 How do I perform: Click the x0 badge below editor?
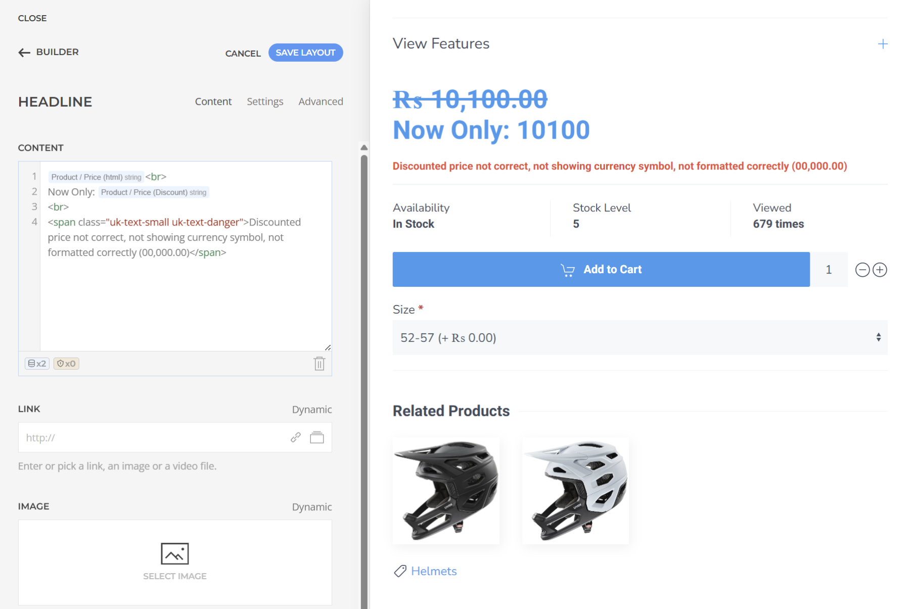(66, 364)
